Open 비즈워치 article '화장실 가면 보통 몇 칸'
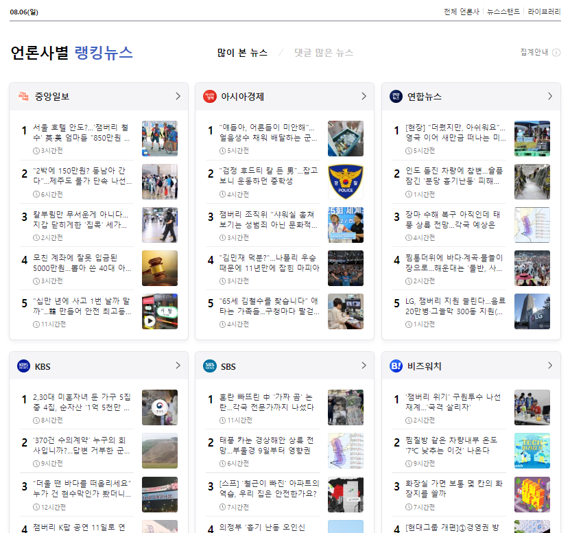This screenshot has width=570, height=533. coord(454,488)
